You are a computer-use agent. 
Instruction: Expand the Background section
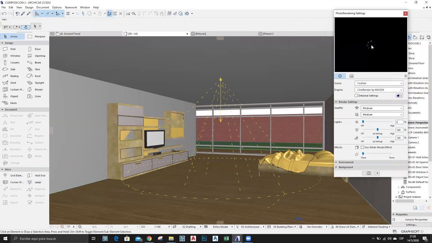(x=336, y=167)
